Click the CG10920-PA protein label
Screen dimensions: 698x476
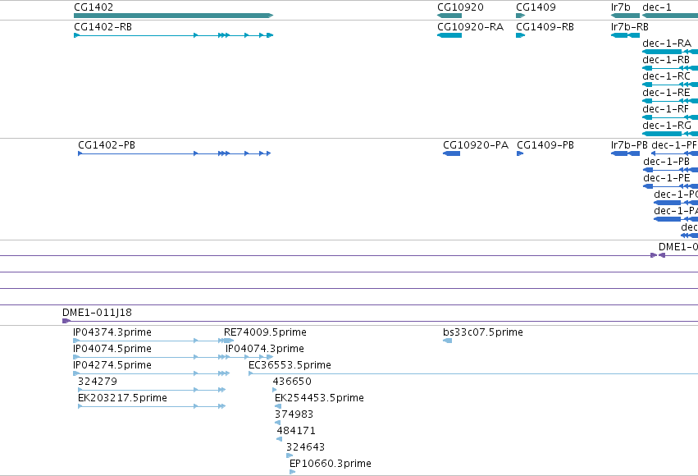tap(476, 145)
